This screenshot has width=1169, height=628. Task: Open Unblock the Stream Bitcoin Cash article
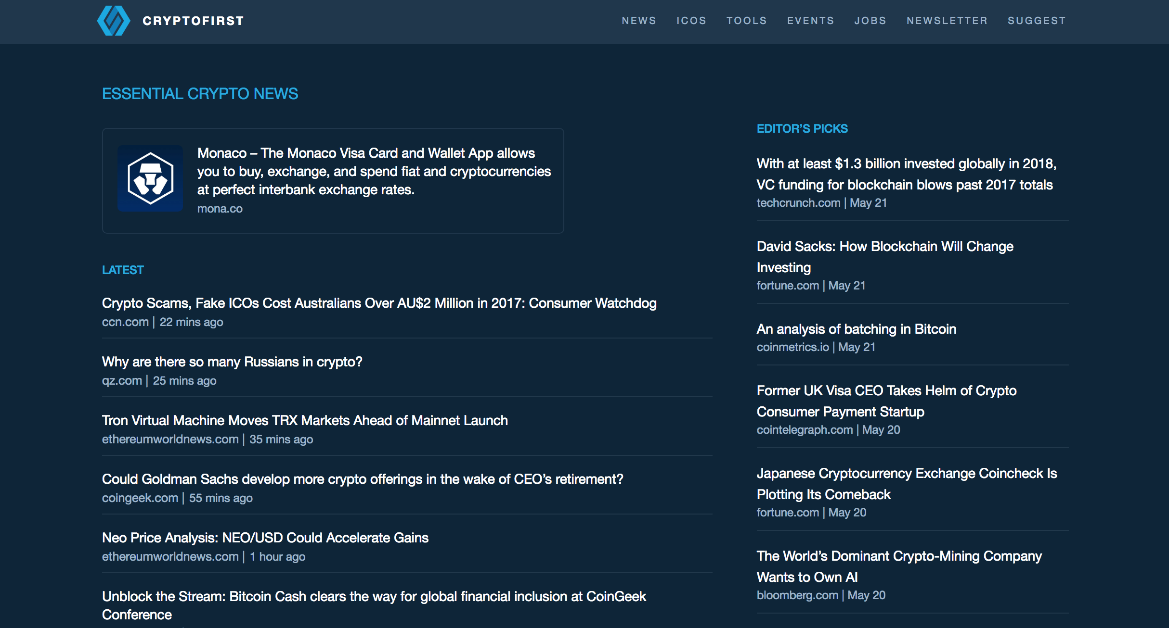tap(374, 605)
